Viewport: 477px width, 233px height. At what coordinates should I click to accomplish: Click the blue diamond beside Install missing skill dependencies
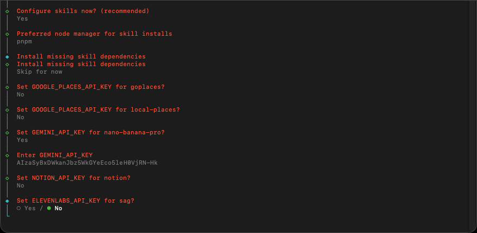click(7, 56)
